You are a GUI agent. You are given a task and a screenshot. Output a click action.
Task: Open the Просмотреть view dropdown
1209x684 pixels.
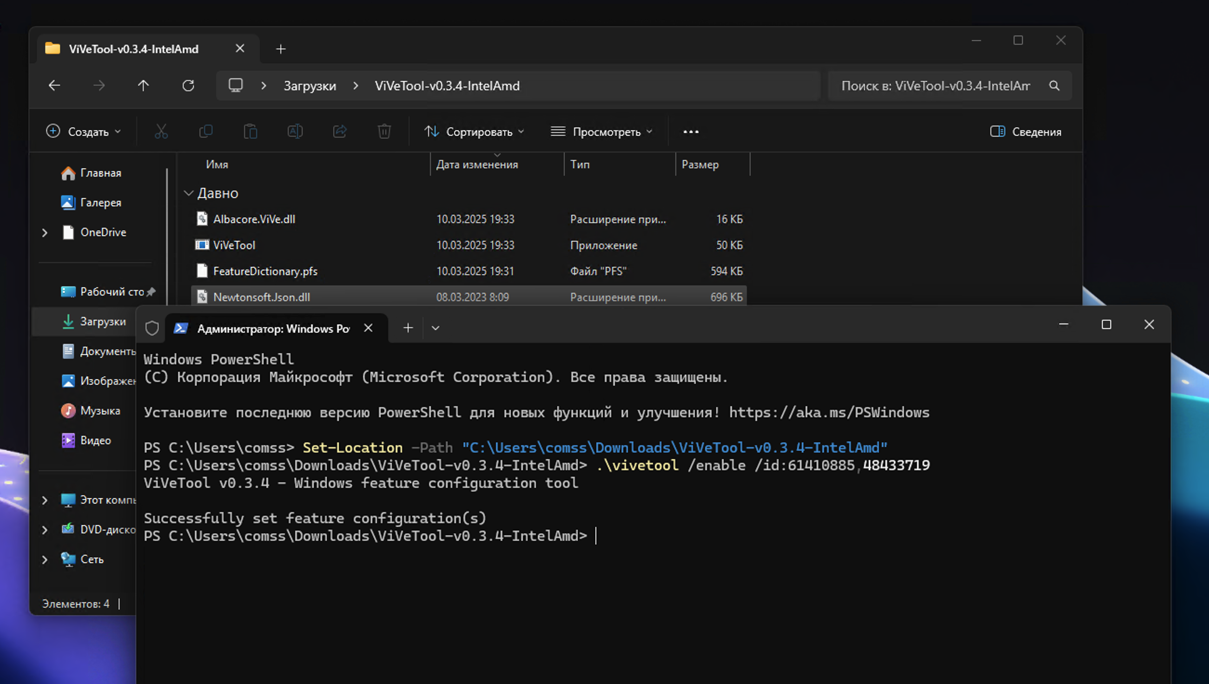pos(602,132)
